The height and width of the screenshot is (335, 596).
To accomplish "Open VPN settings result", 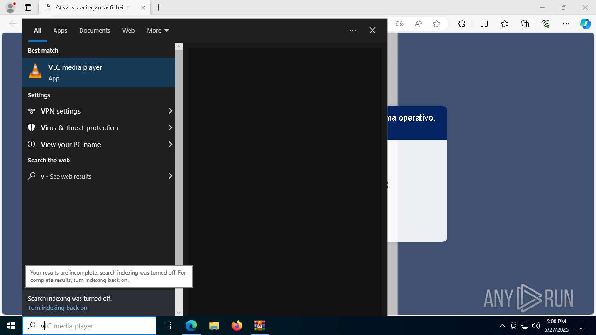I will click(x=99, y=111).
